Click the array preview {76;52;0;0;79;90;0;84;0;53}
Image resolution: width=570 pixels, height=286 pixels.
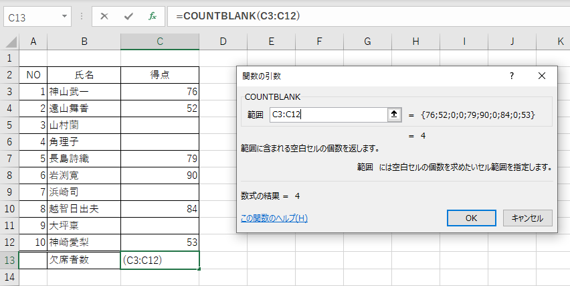click(478, 115)
